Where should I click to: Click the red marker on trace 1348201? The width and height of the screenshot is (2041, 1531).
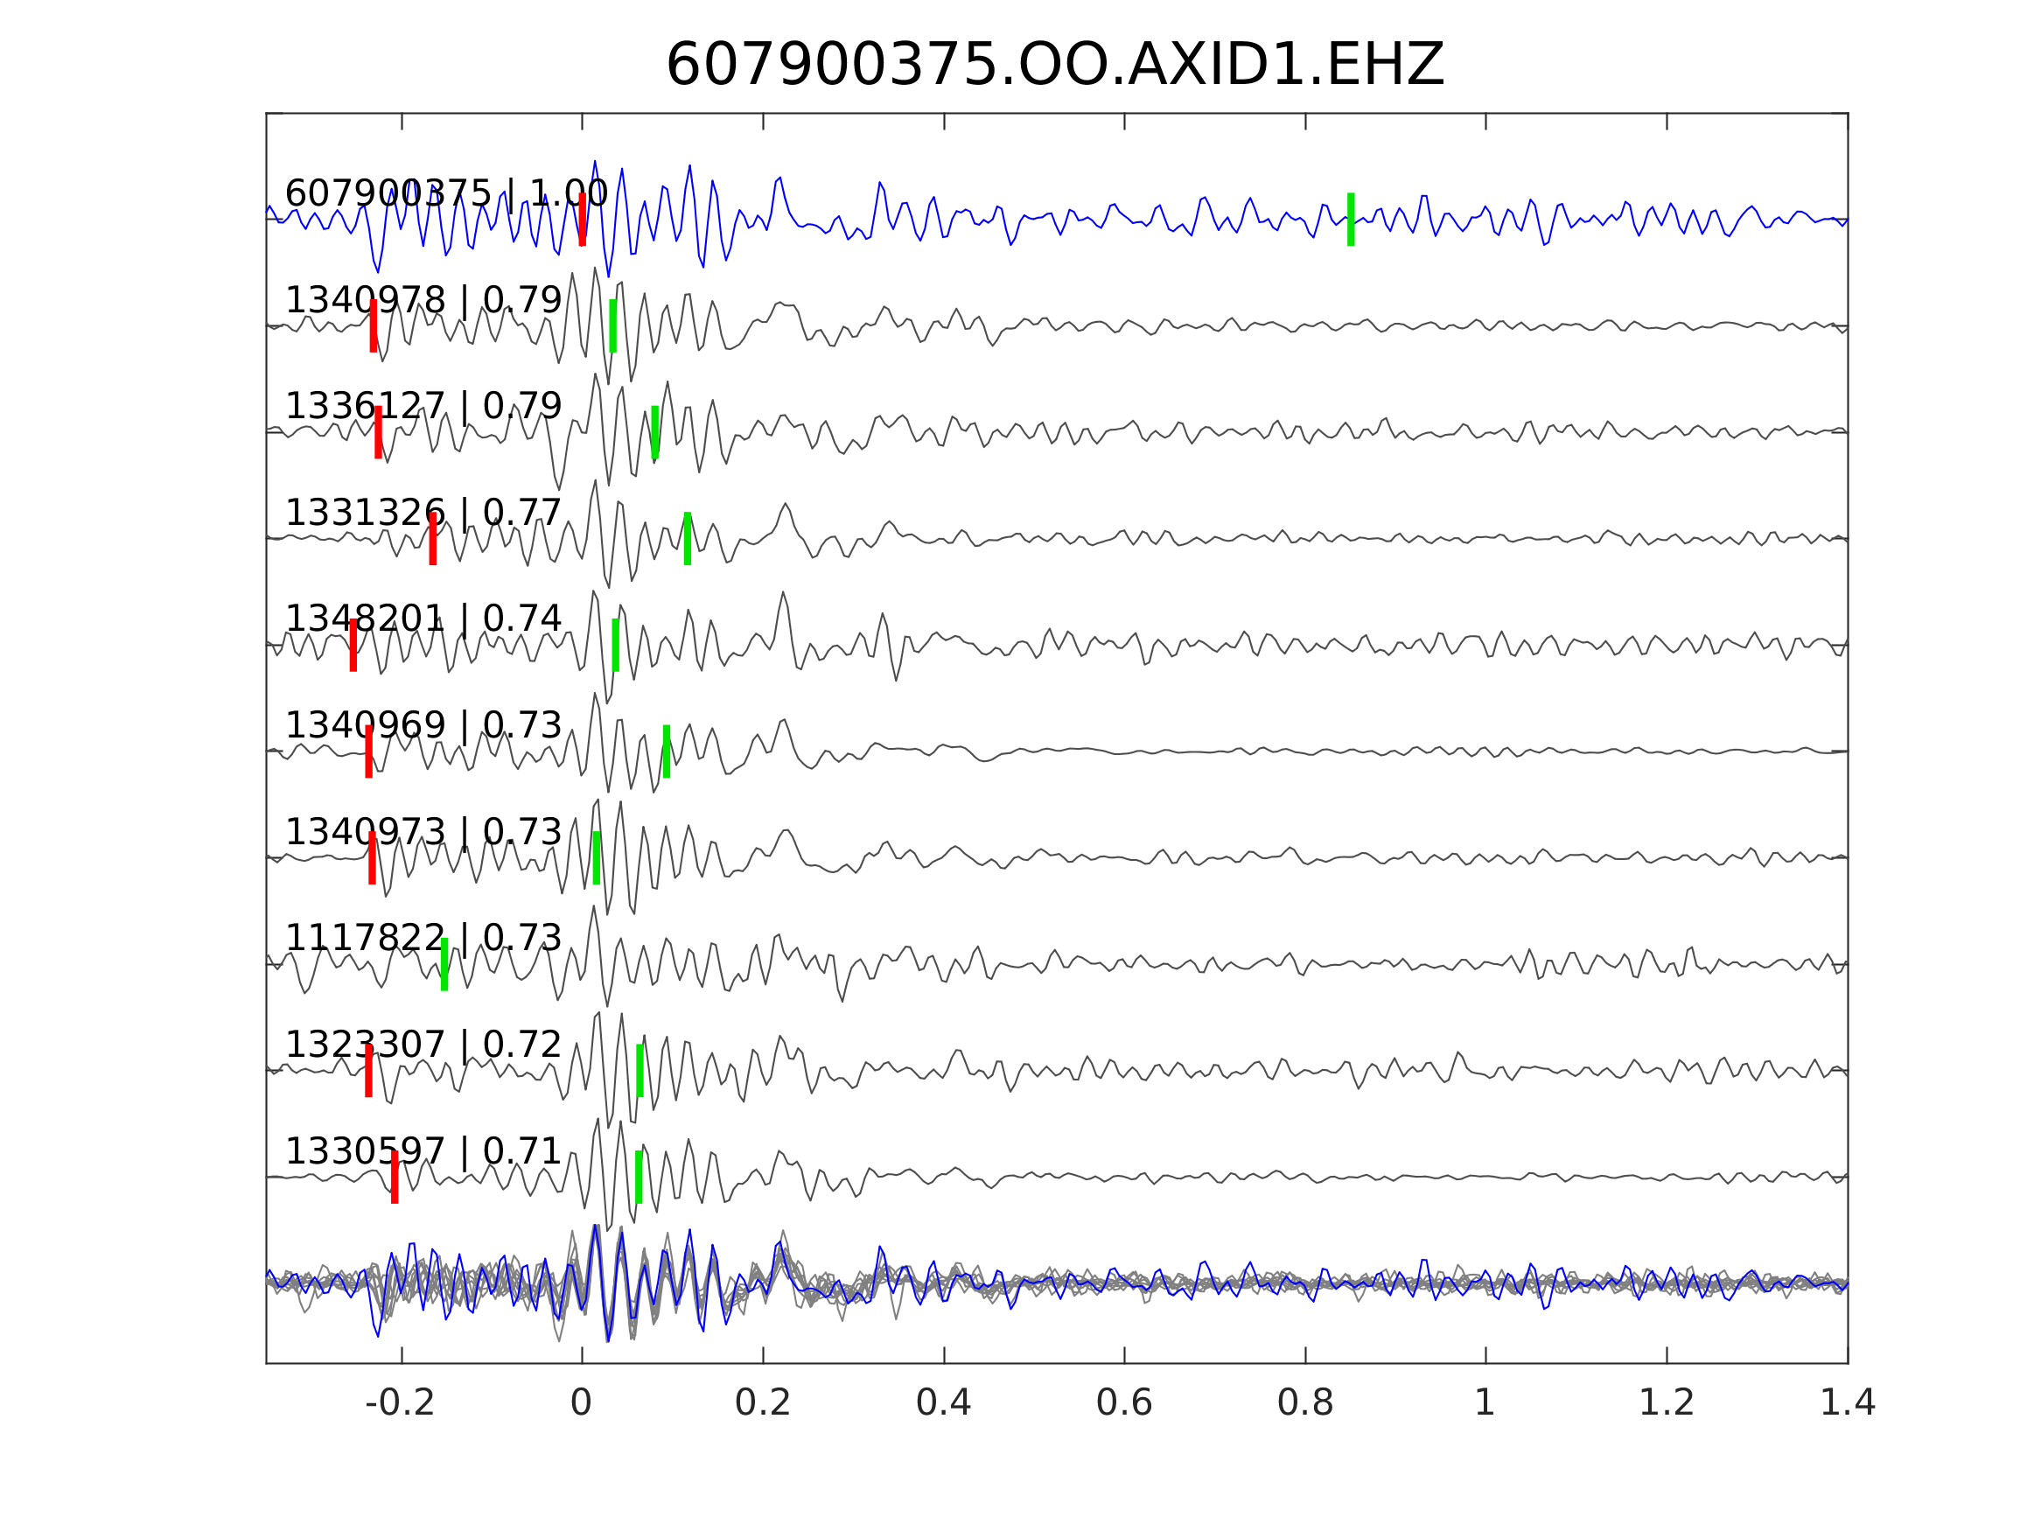353,645
